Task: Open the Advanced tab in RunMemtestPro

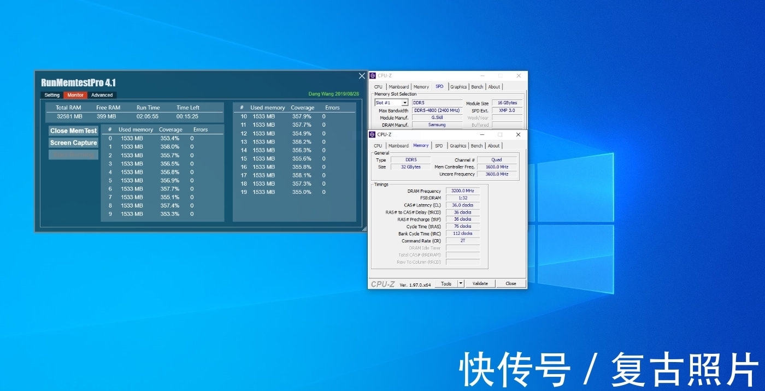Action: pyautogui.click(x=102, y=95)
